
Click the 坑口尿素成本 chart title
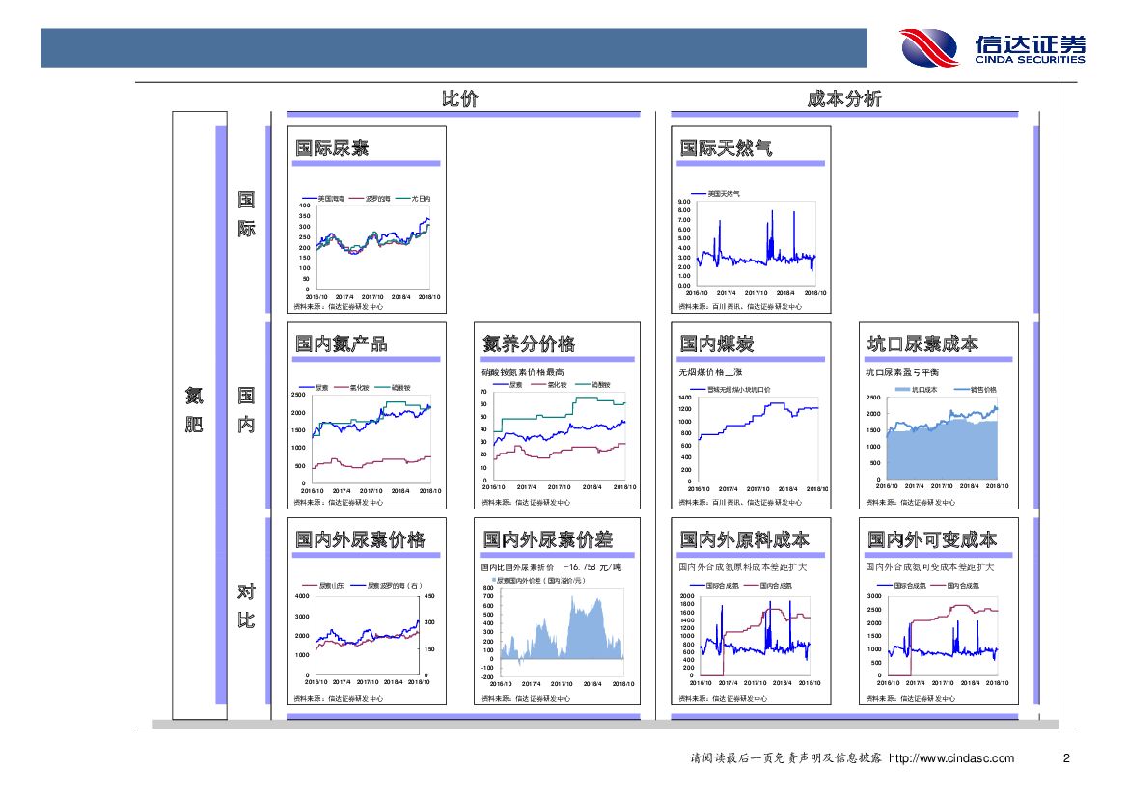[922, 344]
